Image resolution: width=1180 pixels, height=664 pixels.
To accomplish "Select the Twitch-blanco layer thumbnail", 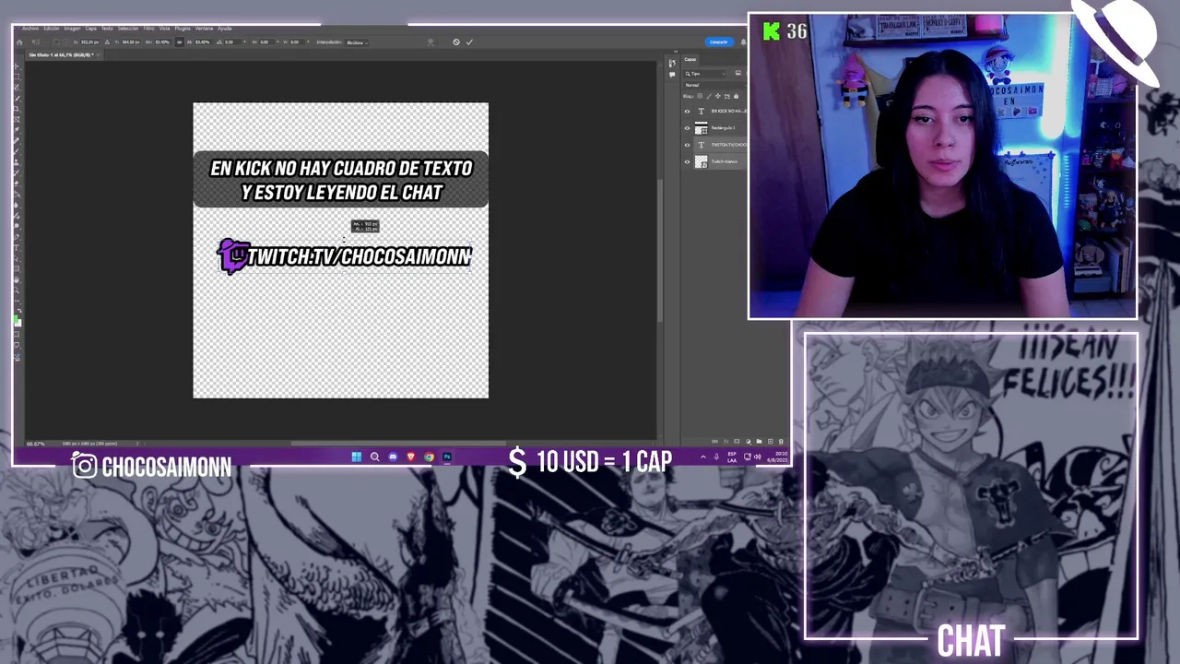I will [x=701, y=161].
